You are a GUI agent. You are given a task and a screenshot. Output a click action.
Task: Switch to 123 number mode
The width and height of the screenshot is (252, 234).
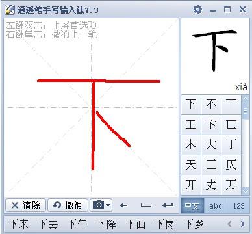(238, 205)
